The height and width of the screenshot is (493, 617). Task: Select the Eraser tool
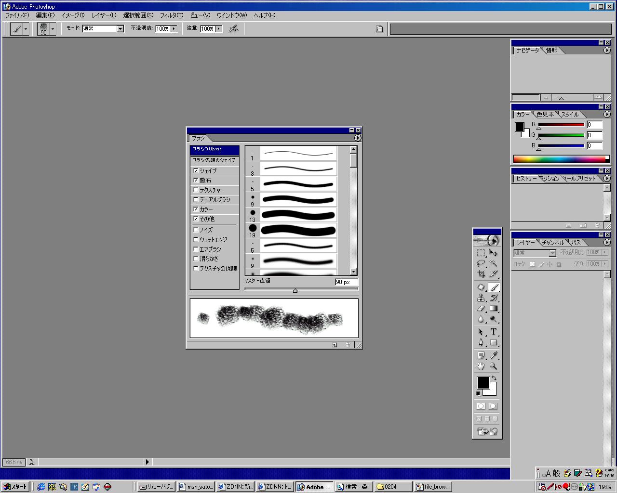tap(481, 309)
